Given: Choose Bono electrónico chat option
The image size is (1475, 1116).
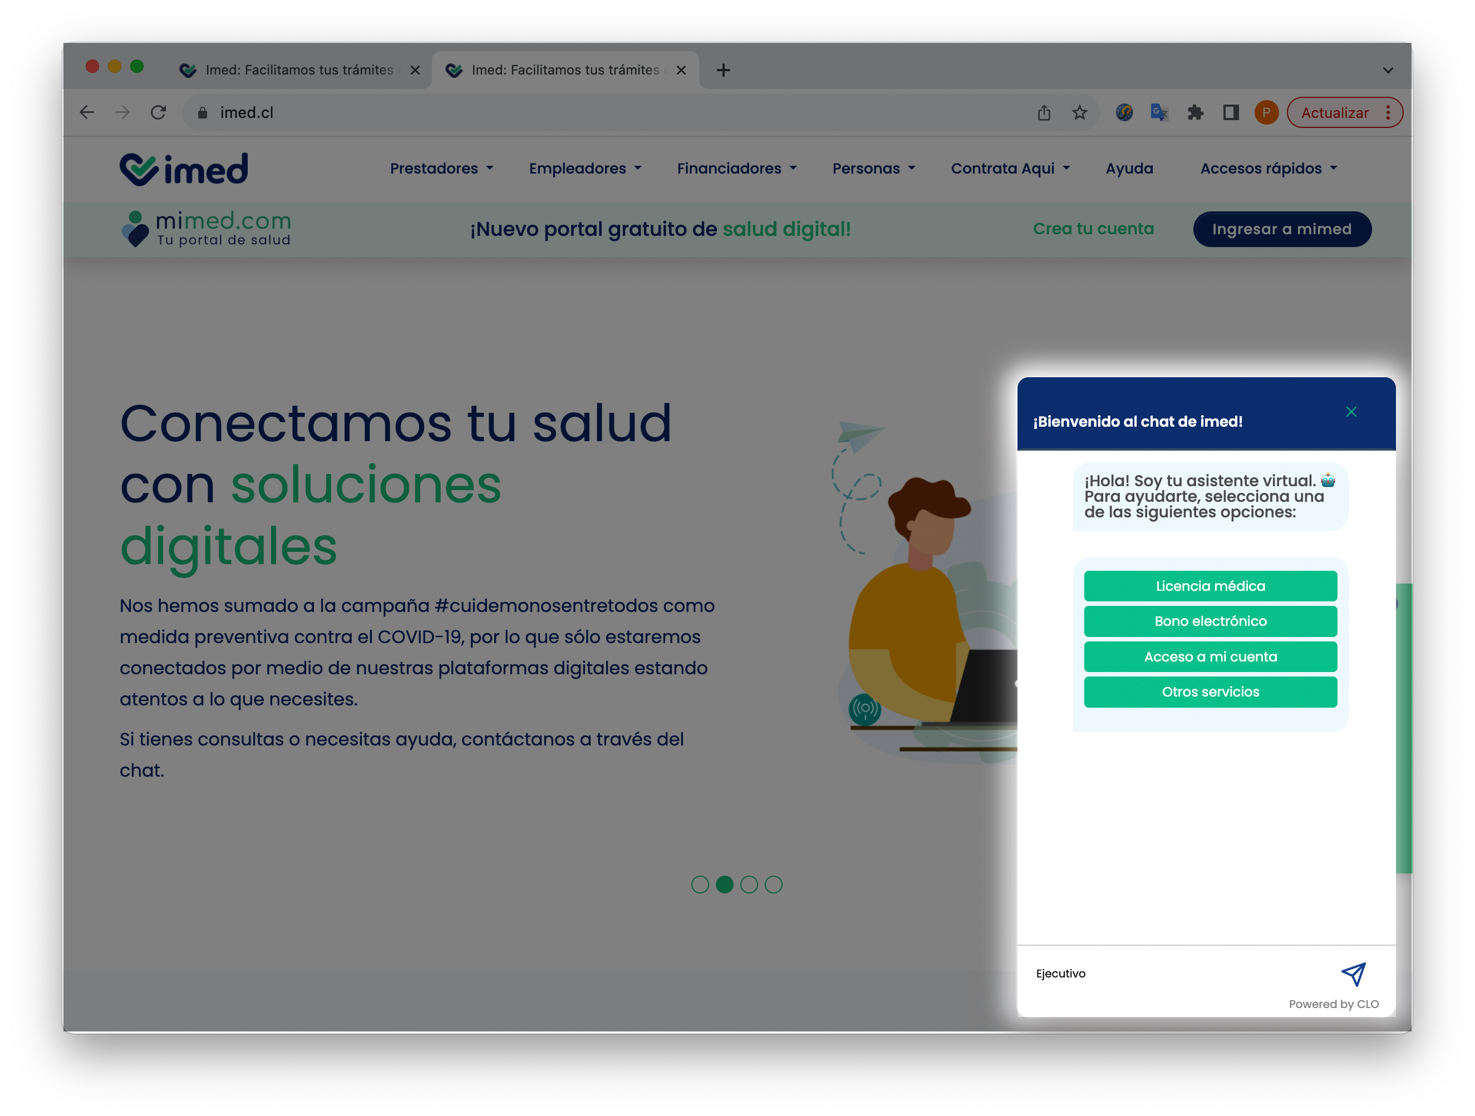Looking at the screenshot, I should pyautogui.click(x=1210, y=621).
